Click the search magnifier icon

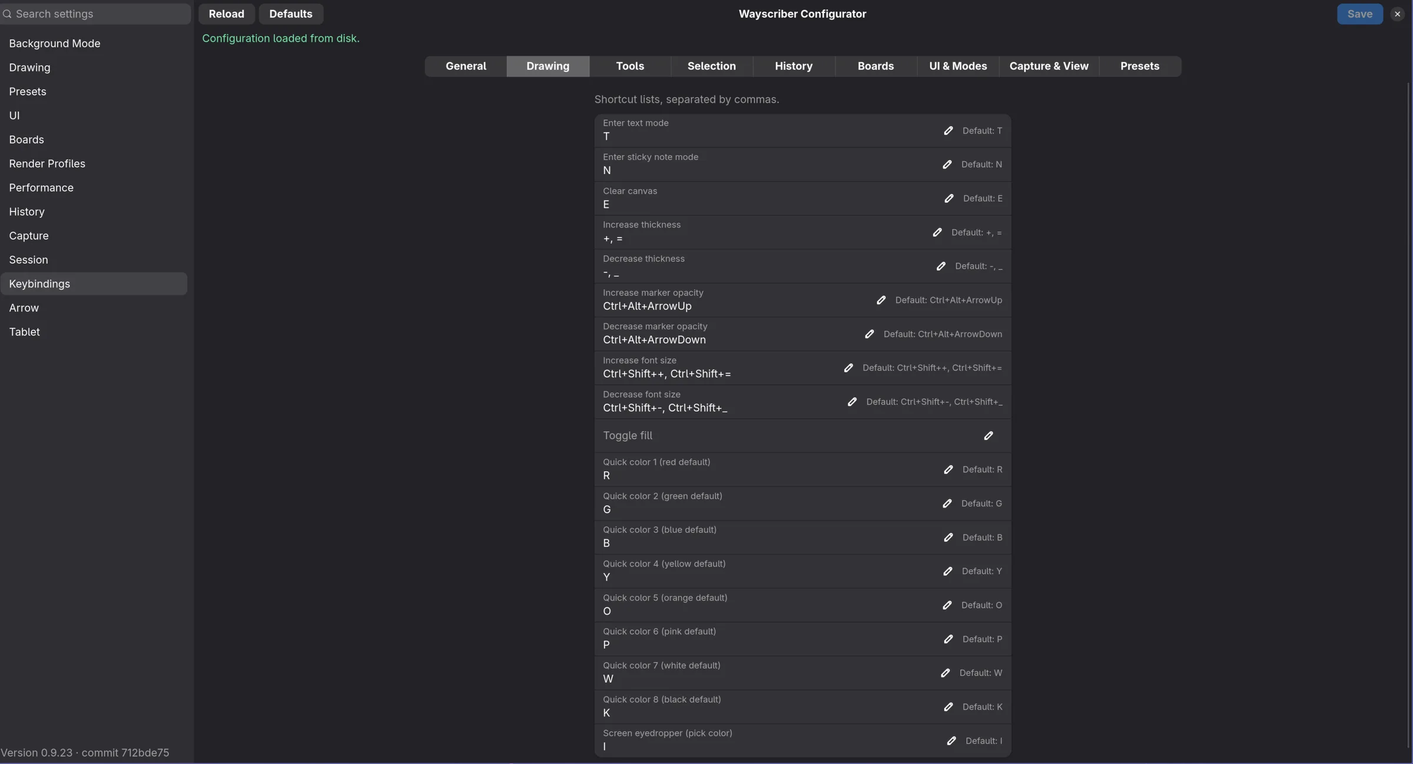(7, 14)
